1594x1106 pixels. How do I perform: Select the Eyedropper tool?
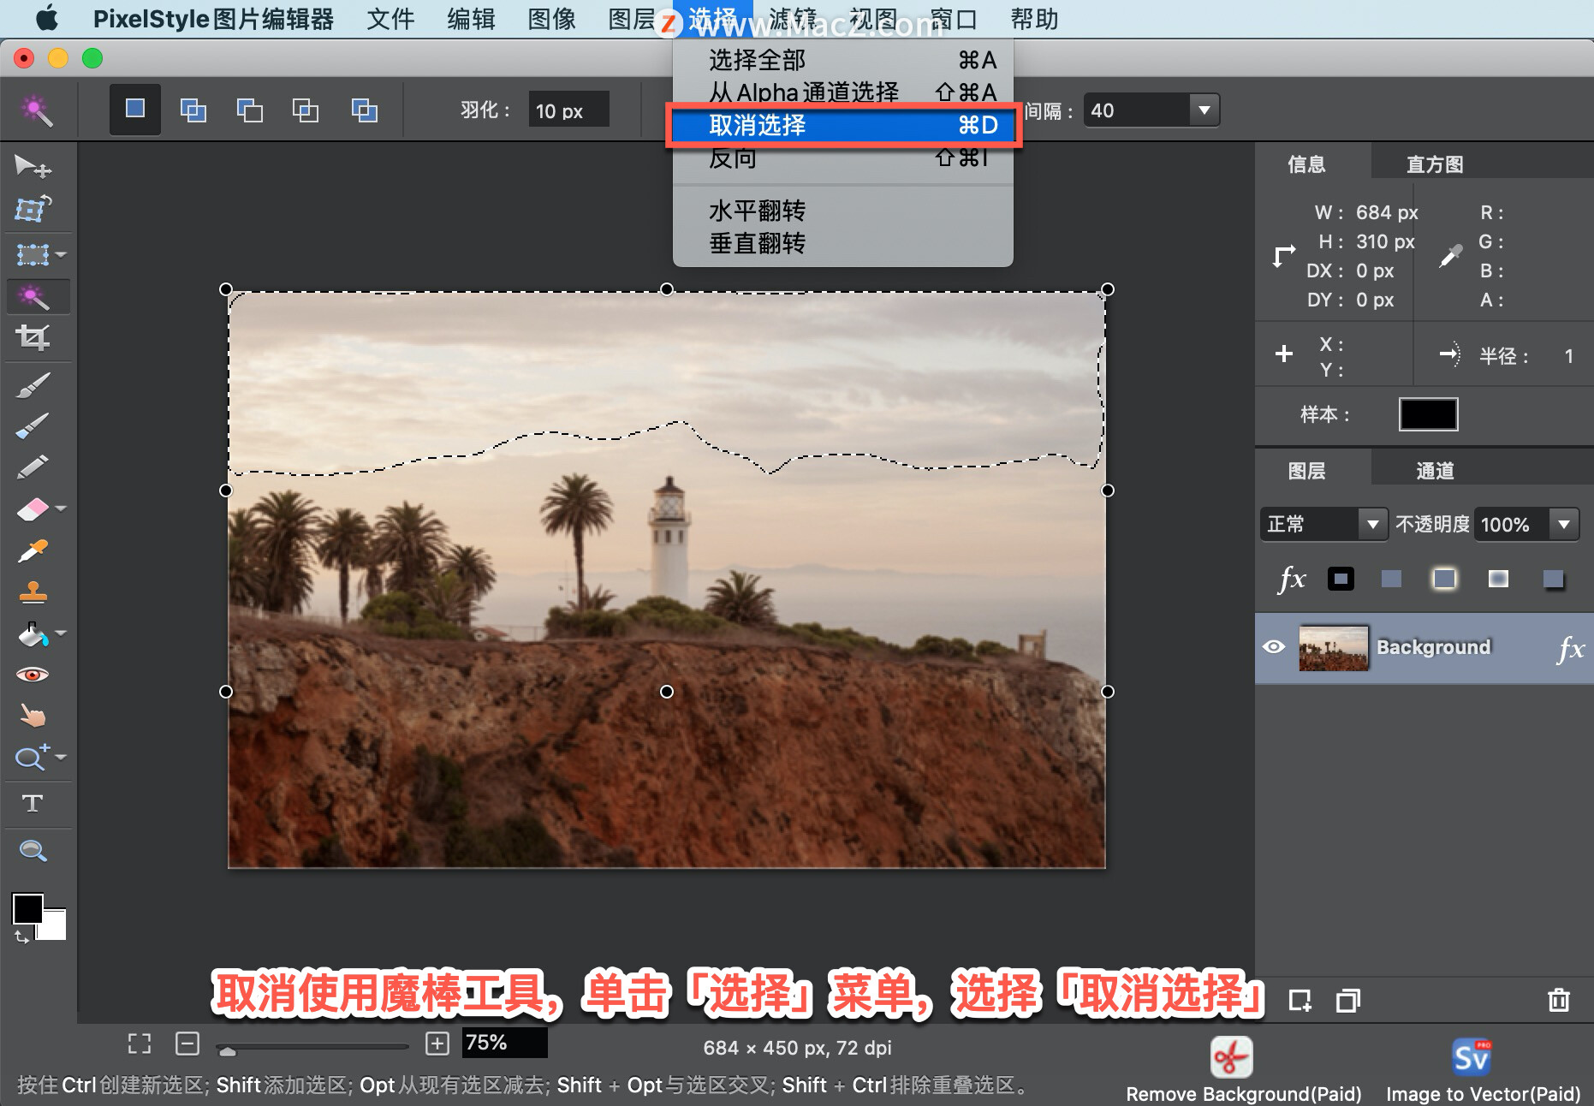(x=34, y=550)
